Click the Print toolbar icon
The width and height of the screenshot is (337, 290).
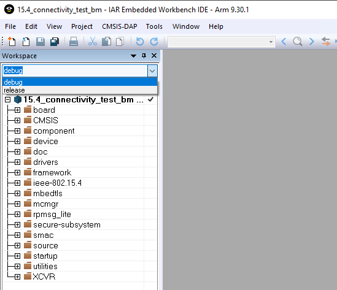(x=74, y=42)
